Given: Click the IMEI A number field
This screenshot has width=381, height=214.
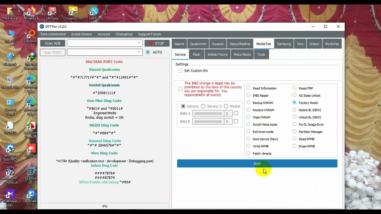Looking at the screenshot, I should click(208, 113).
